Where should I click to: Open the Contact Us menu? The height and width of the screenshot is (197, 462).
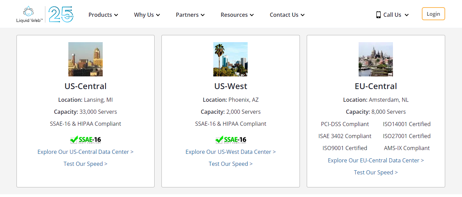click(287, 15)
